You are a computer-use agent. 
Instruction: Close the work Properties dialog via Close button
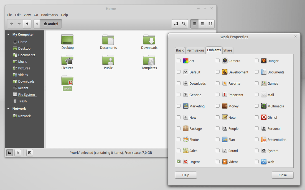(x=282, y=175)
